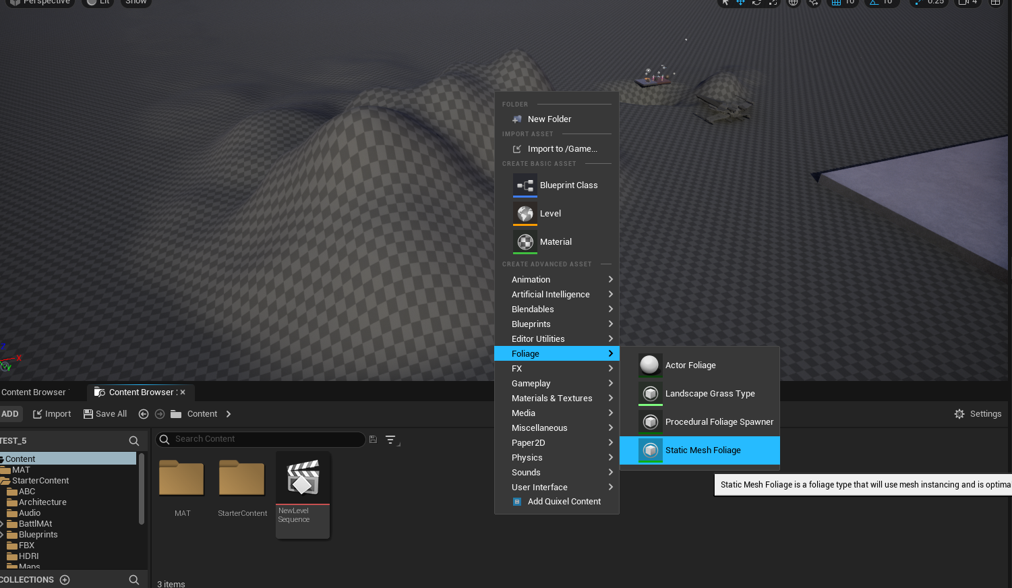Select the translate (move) gizmo tool
Image resolution: width=1012 pixels, height=588 pixels.
click(740, 2)
